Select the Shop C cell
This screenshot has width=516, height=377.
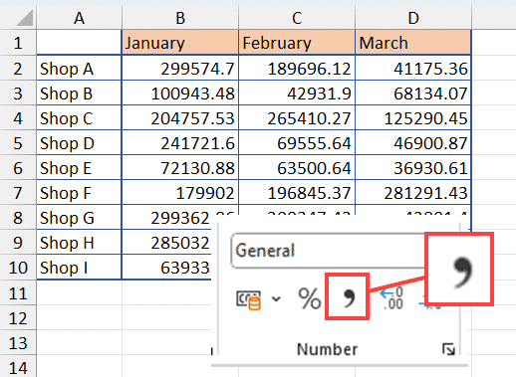tap(79, 118)
